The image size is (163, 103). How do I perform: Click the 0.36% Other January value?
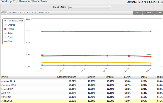(x=160, y=81)
